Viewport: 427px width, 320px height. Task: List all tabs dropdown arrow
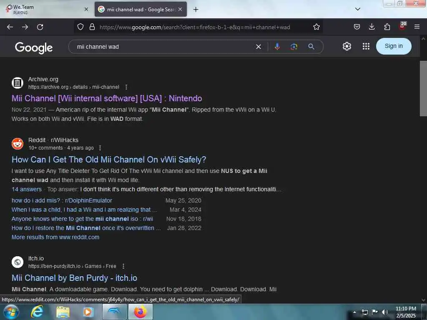pos(357,9)
